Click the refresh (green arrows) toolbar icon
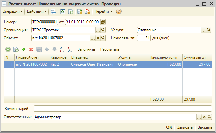This screenshot has height=133, width=216. (x=63, y=11)
